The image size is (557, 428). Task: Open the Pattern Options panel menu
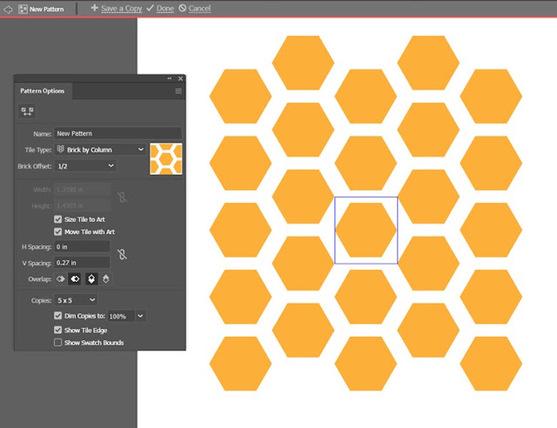coord(178,91)
